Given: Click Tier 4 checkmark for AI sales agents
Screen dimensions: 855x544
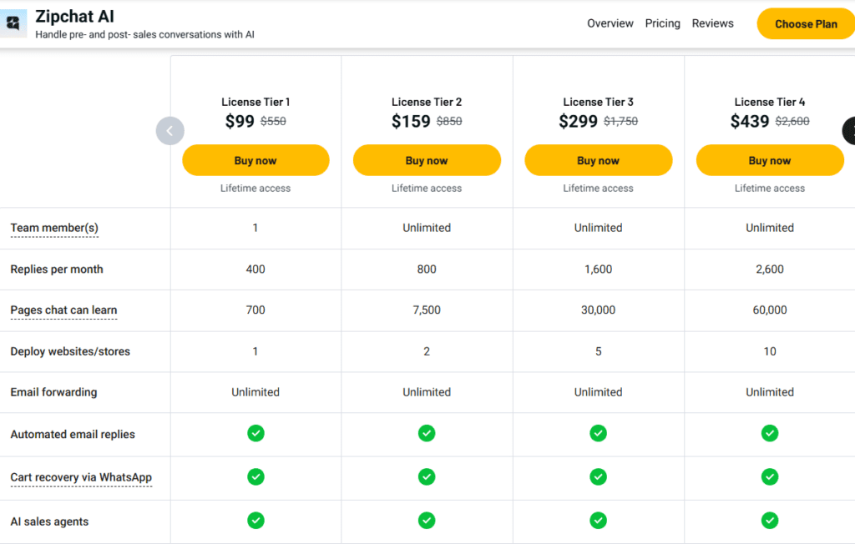Looking at the screenshot, I should (x=769, y=520).
